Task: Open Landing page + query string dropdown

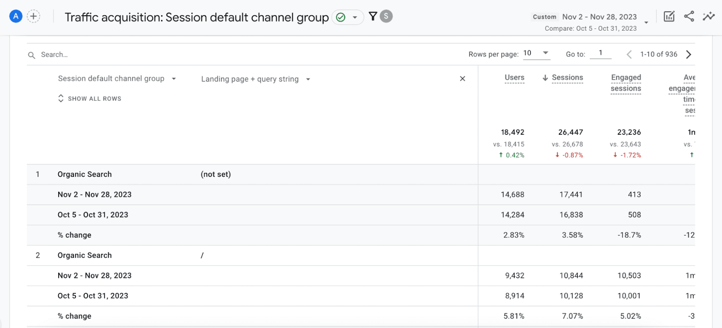Action: click(308, 79)
